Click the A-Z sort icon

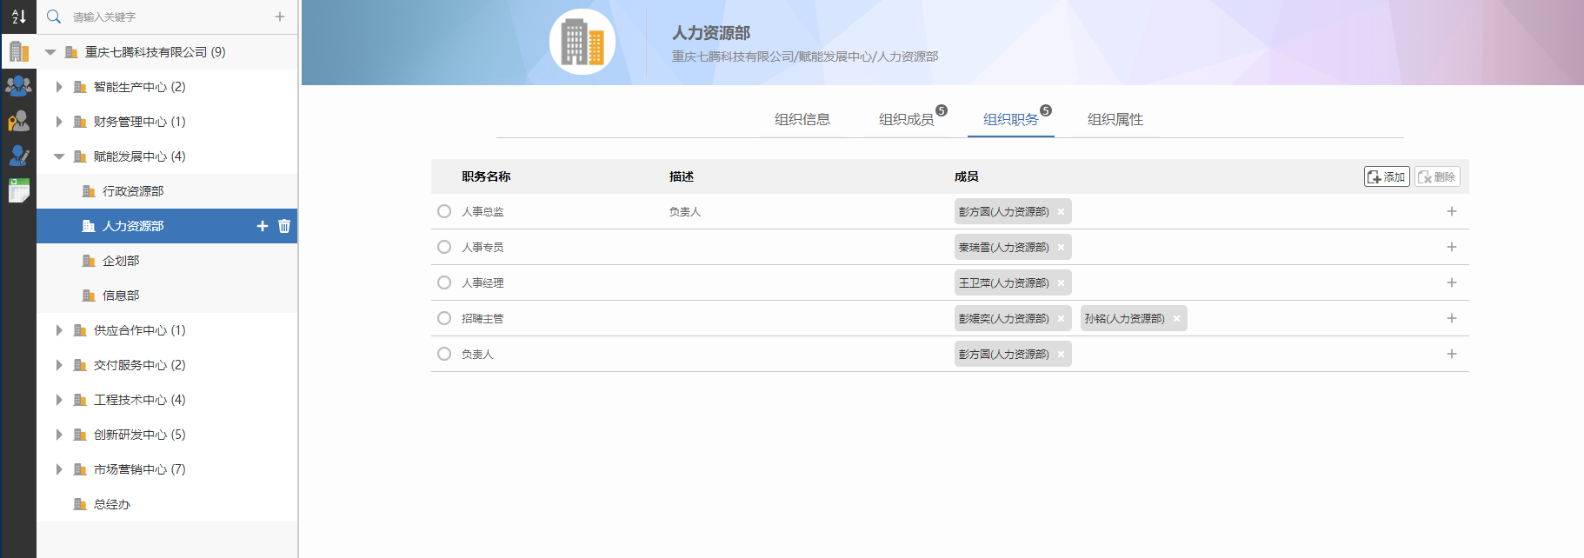[18, 17]
